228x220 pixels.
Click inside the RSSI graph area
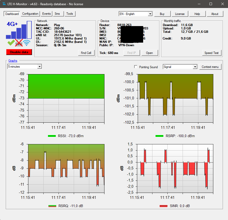[x=66, y=98]
